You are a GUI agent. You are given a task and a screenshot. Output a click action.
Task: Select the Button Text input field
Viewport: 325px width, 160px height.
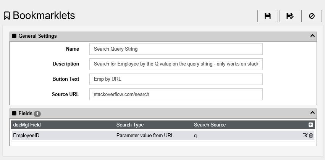pos(176,79)
